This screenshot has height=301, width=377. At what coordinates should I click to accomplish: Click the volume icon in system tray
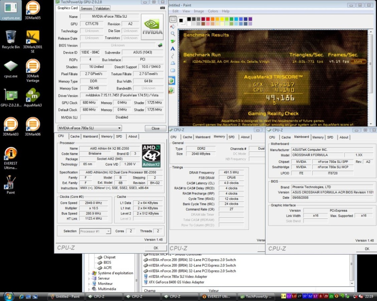click(361, 296)
